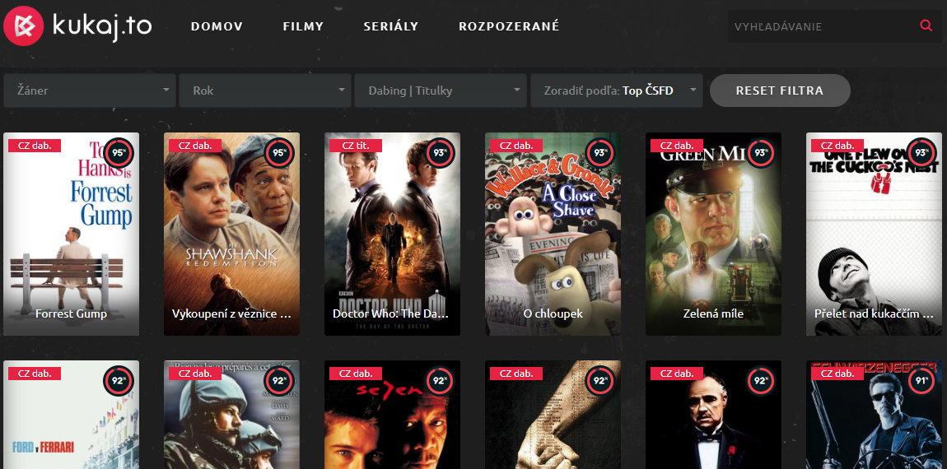The image size is (947, 469).
Task: Click the CZ dab. badge on O chloupek
Action: [x=516, y=146]
